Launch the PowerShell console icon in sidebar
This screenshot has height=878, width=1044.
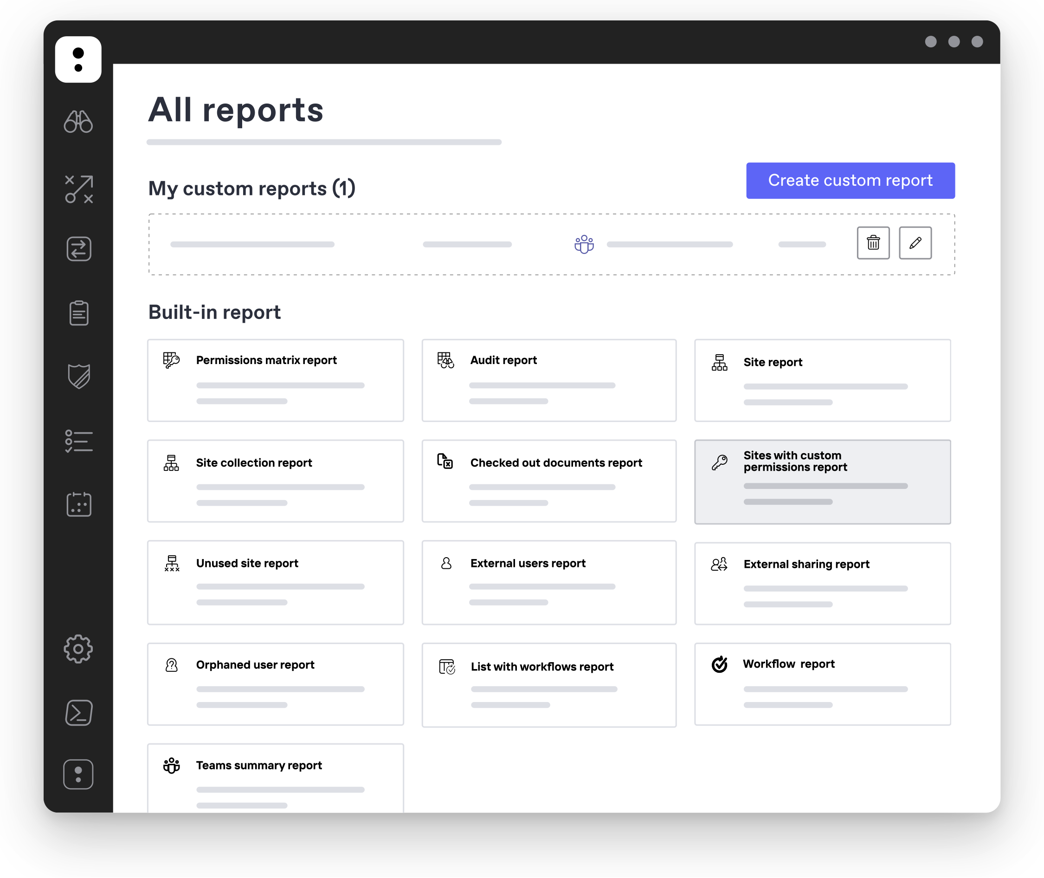click(x=78, y=713)
